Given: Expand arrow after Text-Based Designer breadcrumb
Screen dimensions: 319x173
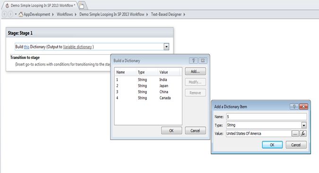Looking at the screenshot, I should (x=184, y=15).
